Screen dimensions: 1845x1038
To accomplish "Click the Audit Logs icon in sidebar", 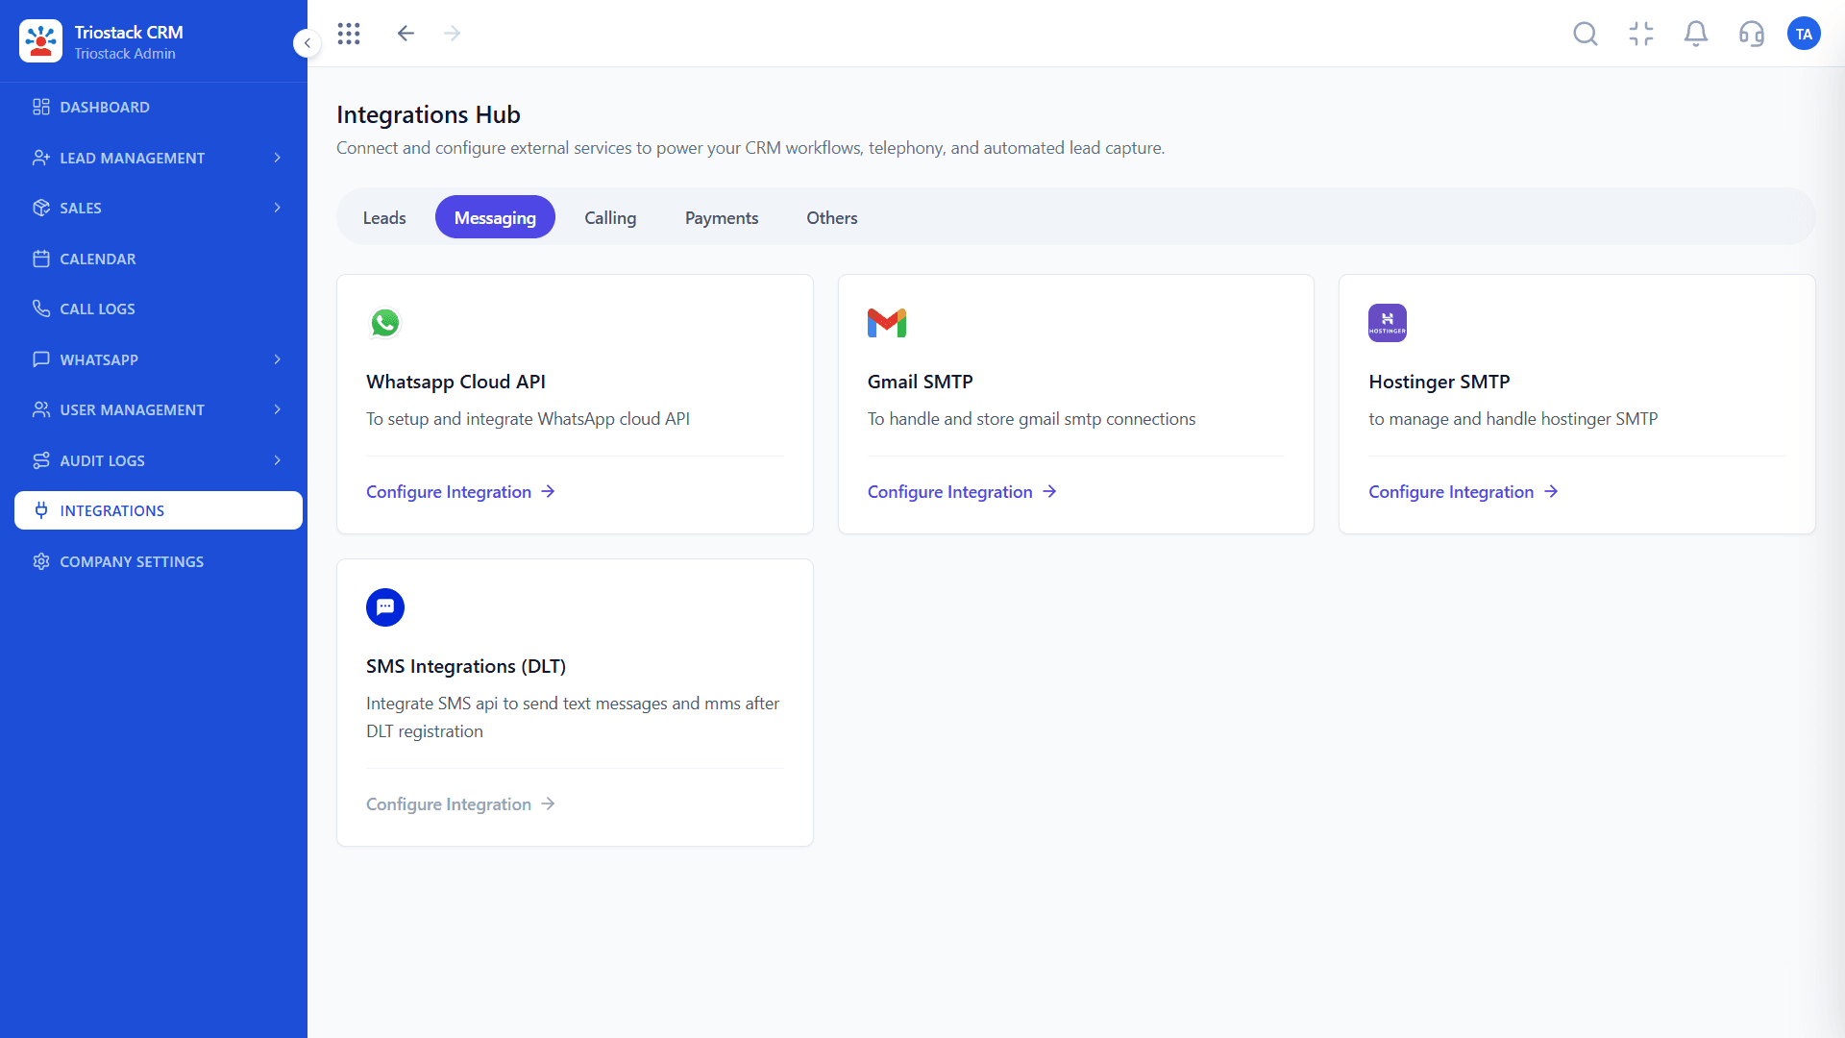I will [41, 460].
